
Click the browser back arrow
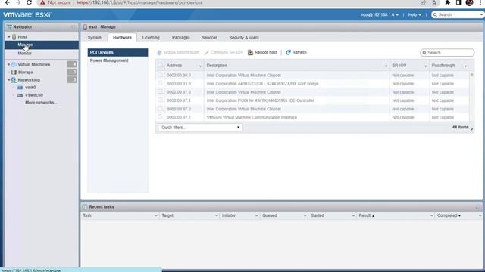tap(8, 2)
